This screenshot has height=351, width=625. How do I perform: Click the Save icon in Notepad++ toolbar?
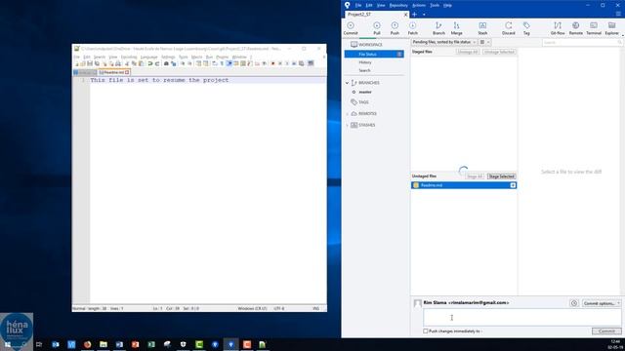[x=90, y=63]
